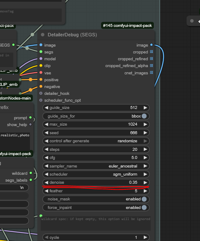Image resolution: width=200 pixels, height=241 pixels.
Task: Select next scheduler with right arrow
Action: (x=145, y=174)
